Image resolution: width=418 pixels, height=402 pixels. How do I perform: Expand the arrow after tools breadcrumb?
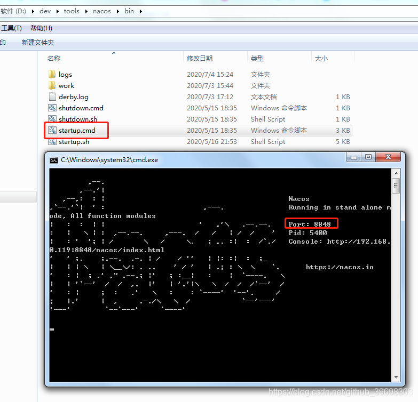tap(86, 11)
